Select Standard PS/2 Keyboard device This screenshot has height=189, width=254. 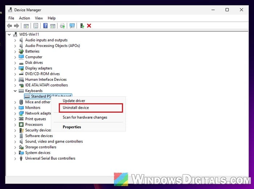click(48, 96)
